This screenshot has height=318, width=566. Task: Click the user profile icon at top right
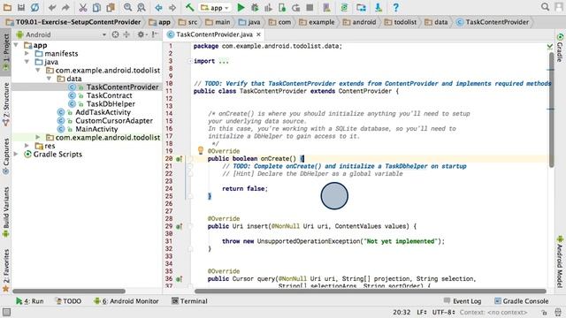[558, 7]
